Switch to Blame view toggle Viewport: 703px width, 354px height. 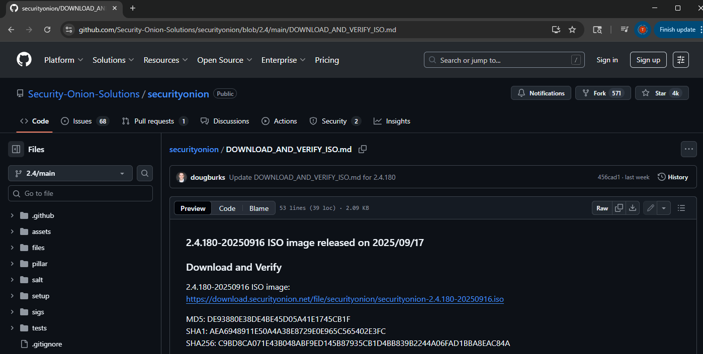(x=259, y=208)
